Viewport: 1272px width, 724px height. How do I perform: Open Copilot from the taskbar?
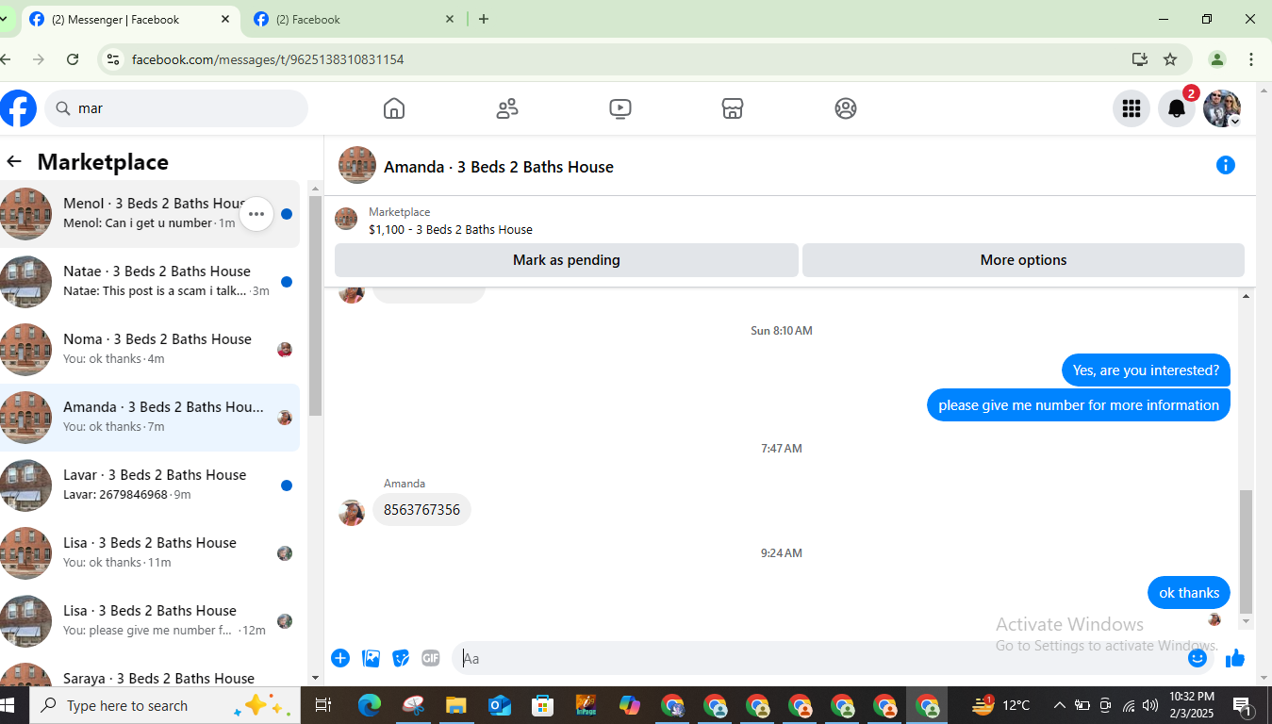pos(630,705)
